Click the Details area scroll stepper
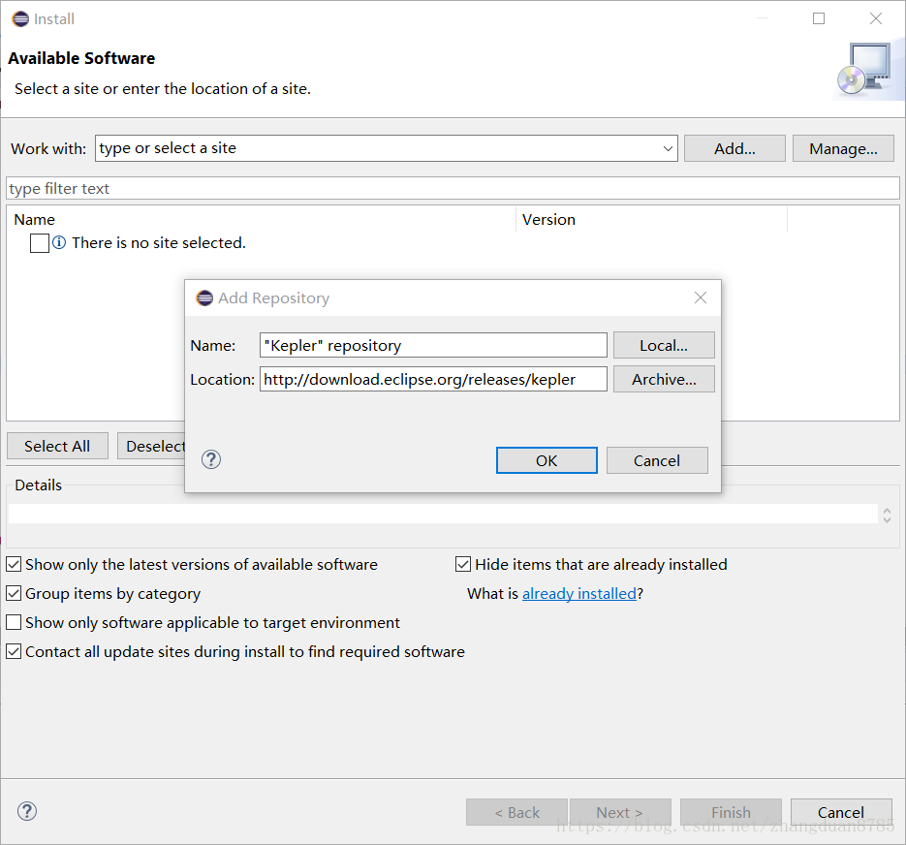 tap(887, 515)
